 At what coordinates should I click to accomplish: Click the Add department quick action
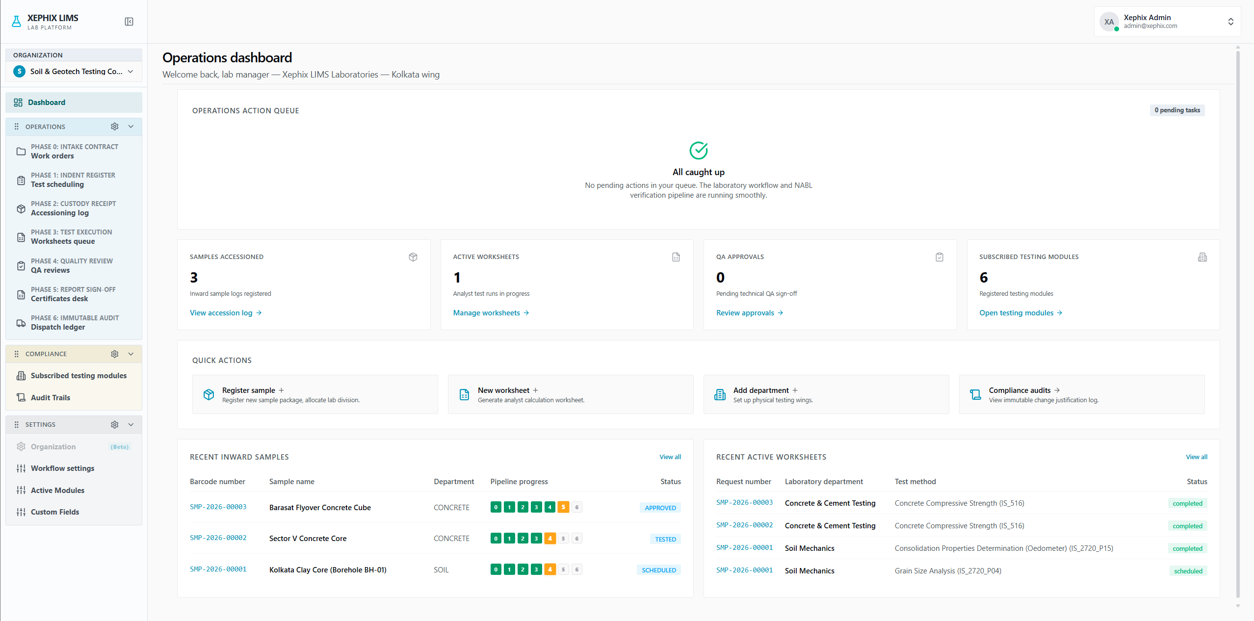coord(826,394)
